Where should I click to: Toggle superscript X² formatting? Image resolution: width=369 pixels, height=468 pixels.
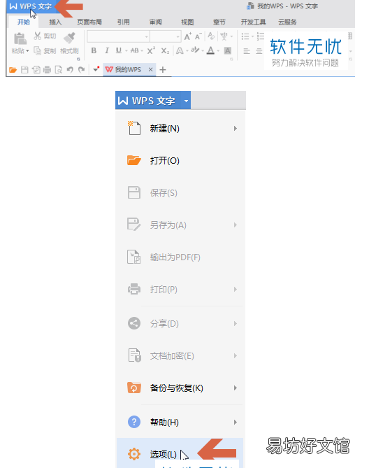pos(151,50)
